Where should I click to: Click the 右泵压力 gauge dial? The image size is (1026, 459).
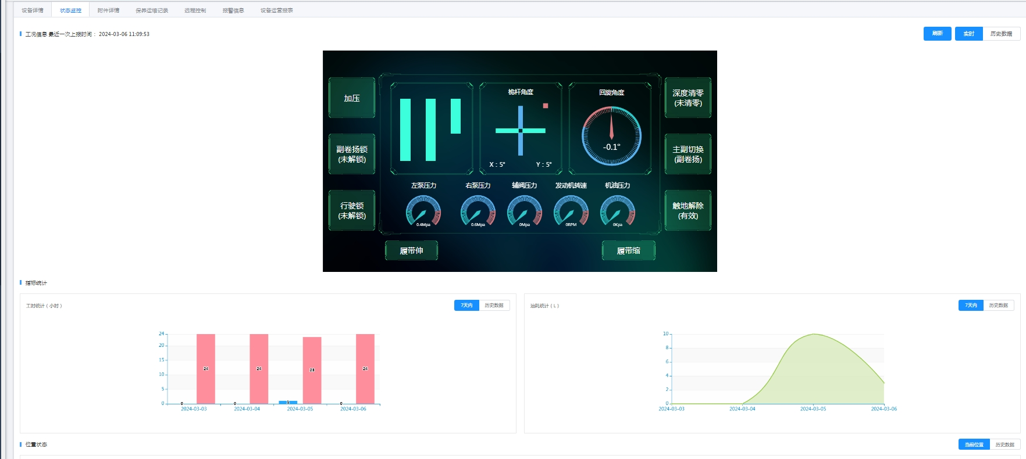click(x=478, y=211)
